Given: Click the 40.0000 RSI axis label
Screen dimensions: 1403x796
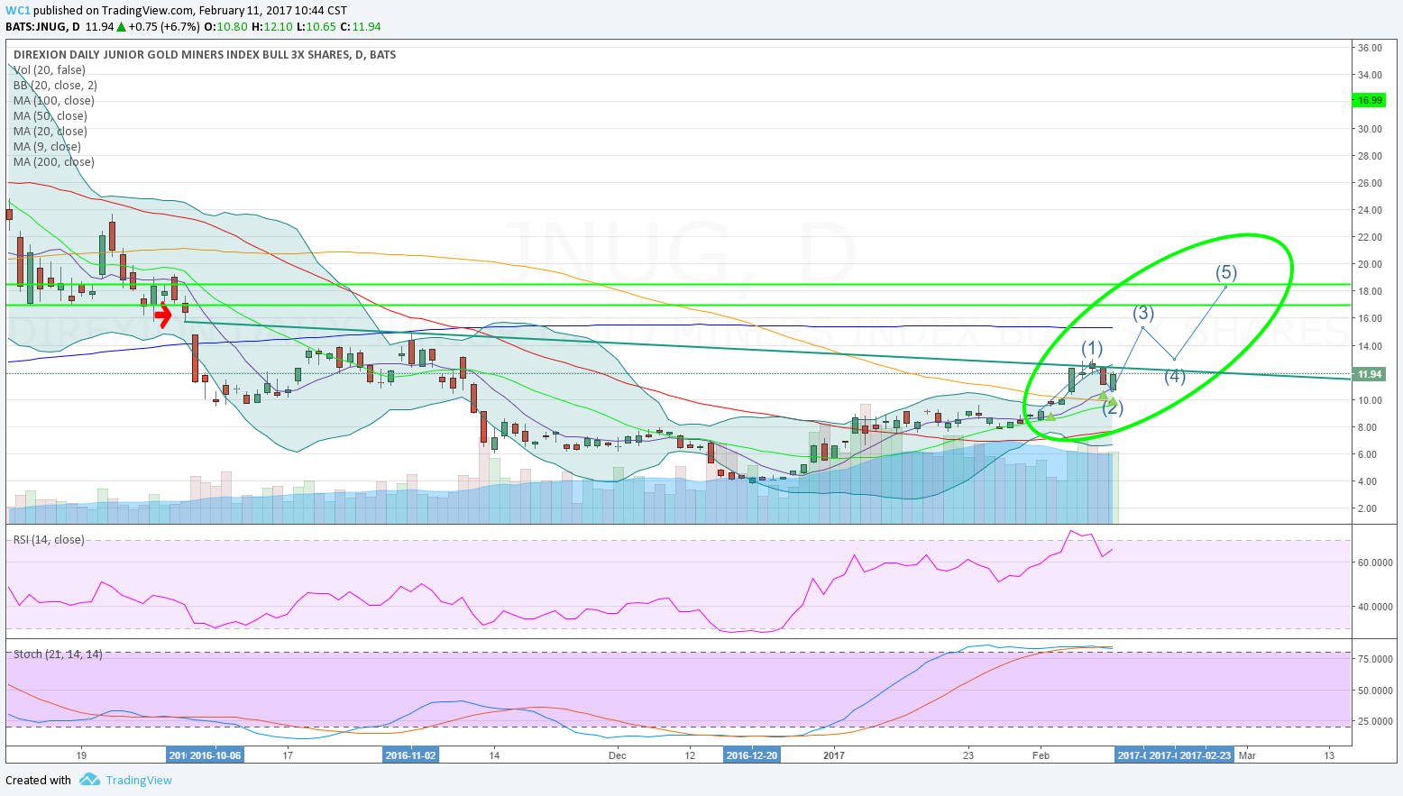Looking at the screenshot, I should [x=1374, y=607].
